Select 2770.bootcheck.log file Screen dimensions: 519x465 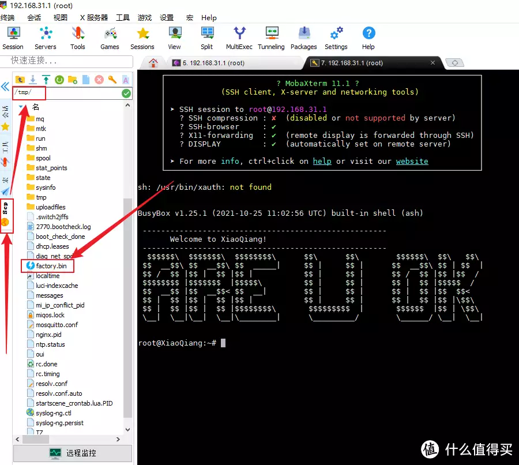(x=59, y=227)
